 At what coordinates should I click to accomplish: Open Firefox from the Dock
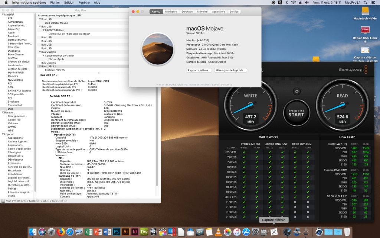[x=61, y=232]
